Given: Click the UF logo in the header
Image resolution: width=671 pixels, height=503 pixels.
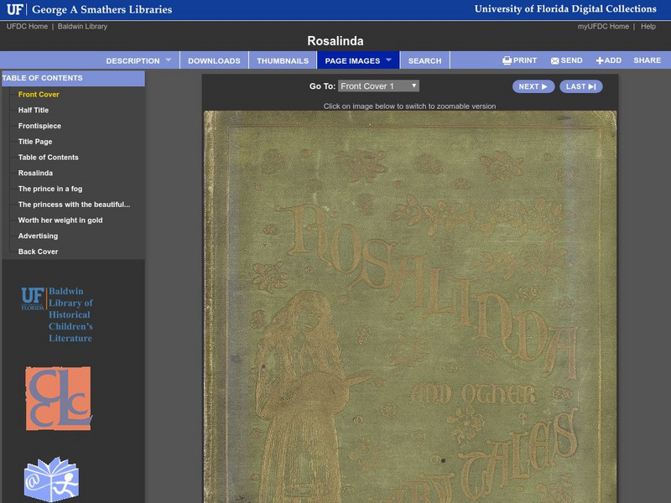Looking at the screenshot, I should pyautogui.click(x=15, y=10).
